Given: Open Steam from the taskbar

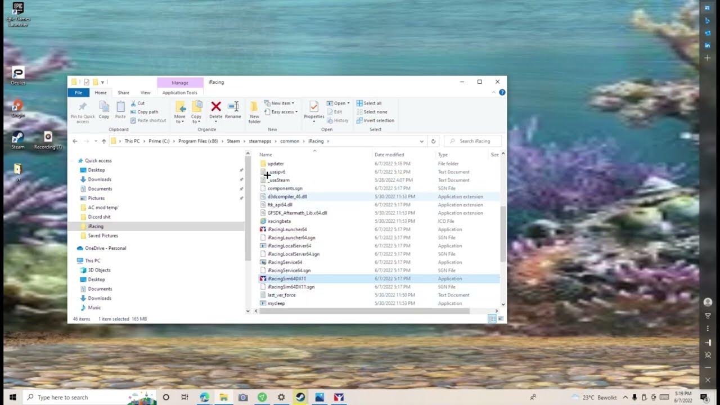Looking at the screenshot, I should click(x=300, y=397).
